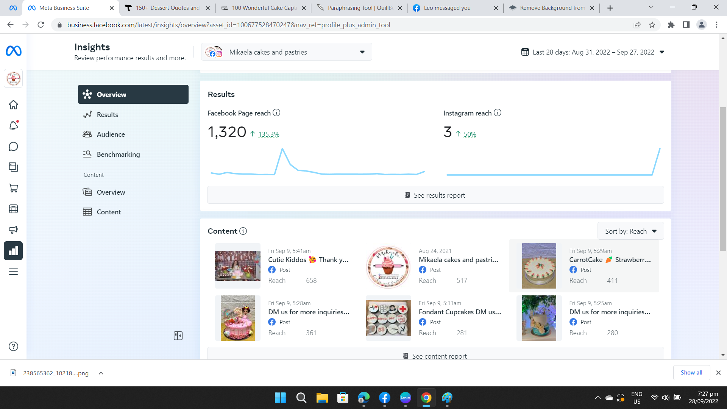
Task: Open All tools hamburger menu icon
Action: click(13, 272)
